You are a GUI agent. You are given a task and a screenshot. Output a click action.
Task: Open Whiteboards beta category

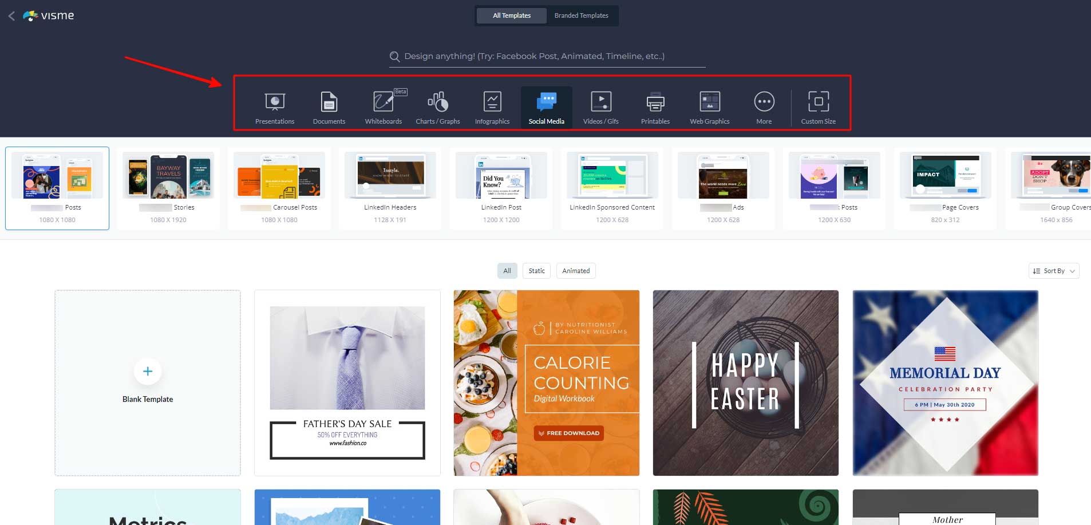click(x=383, y=107)
